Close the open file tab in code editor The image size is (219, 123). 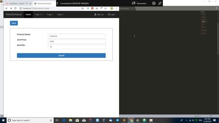click(x=132, y=9)
